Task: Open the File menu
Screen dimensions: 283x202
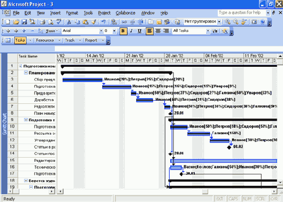Action: 16,13
